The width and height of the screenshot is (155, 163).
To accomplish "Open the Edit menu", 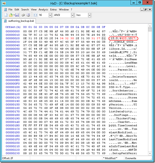I will pyautogui.click(x=17, y=9).
